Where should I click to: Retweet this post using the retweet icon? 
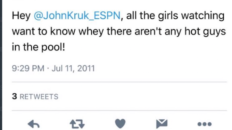tap(77, 124)
